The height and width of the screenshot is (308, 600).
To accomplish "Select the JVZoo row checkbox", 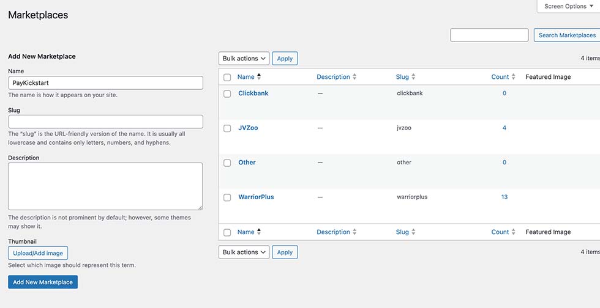I will tap(227, 128).
